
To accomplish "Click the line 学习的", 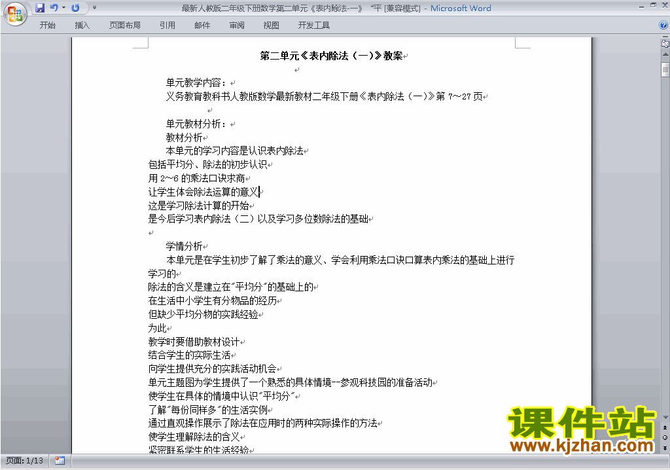I will pos(162,273).
